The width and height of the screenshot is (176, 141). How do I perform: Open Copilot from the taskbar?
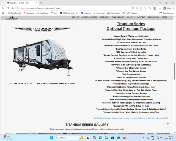(94, 138)
